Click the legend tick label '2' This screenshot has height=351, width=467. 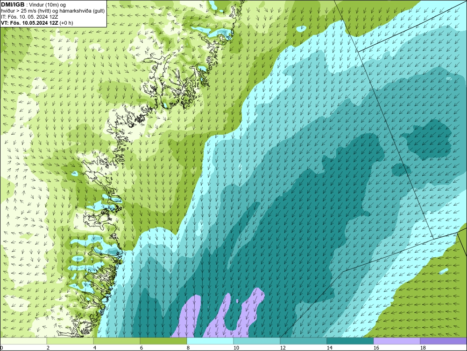[x=48, y=348]
